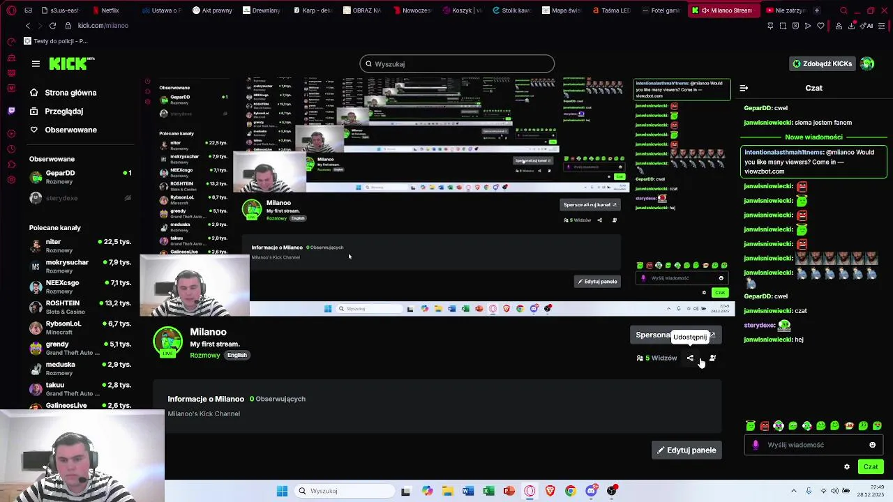Click the Share (Udostępnij) icon
The image size is (893, 502).
click(x=690, y=358)
